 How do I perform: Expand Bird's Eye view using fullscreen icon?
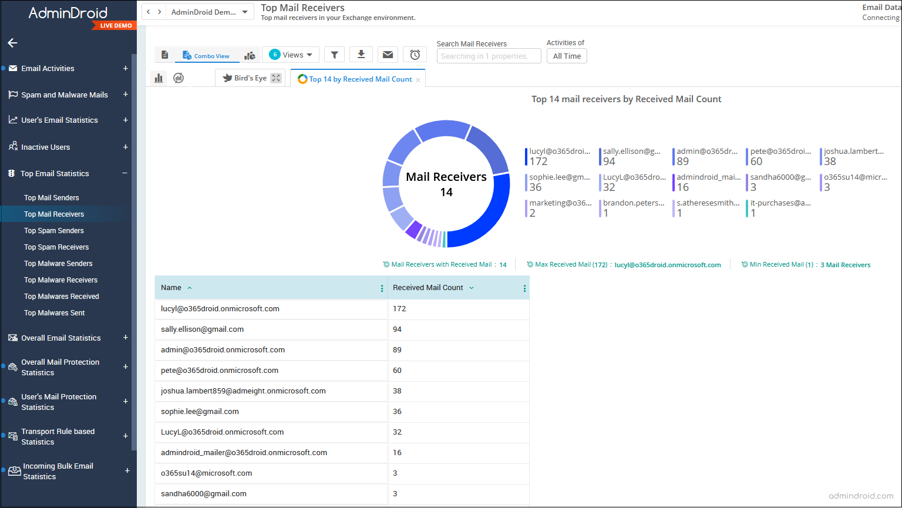pyautogui.click(x=275, y=78)
